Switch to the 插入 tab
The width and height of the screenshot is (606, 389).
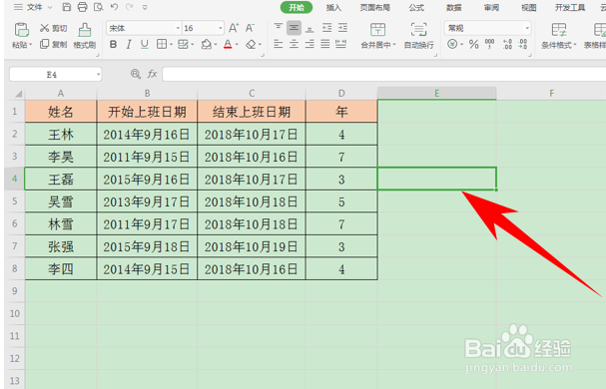(333, 7)
